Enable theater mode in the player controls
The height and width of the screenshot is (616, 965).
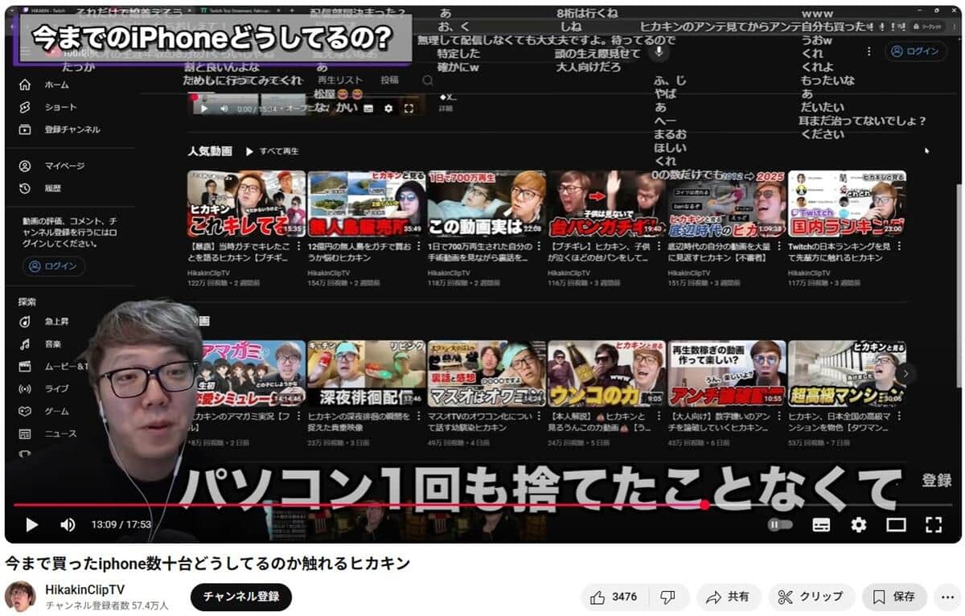pos(895,524)
